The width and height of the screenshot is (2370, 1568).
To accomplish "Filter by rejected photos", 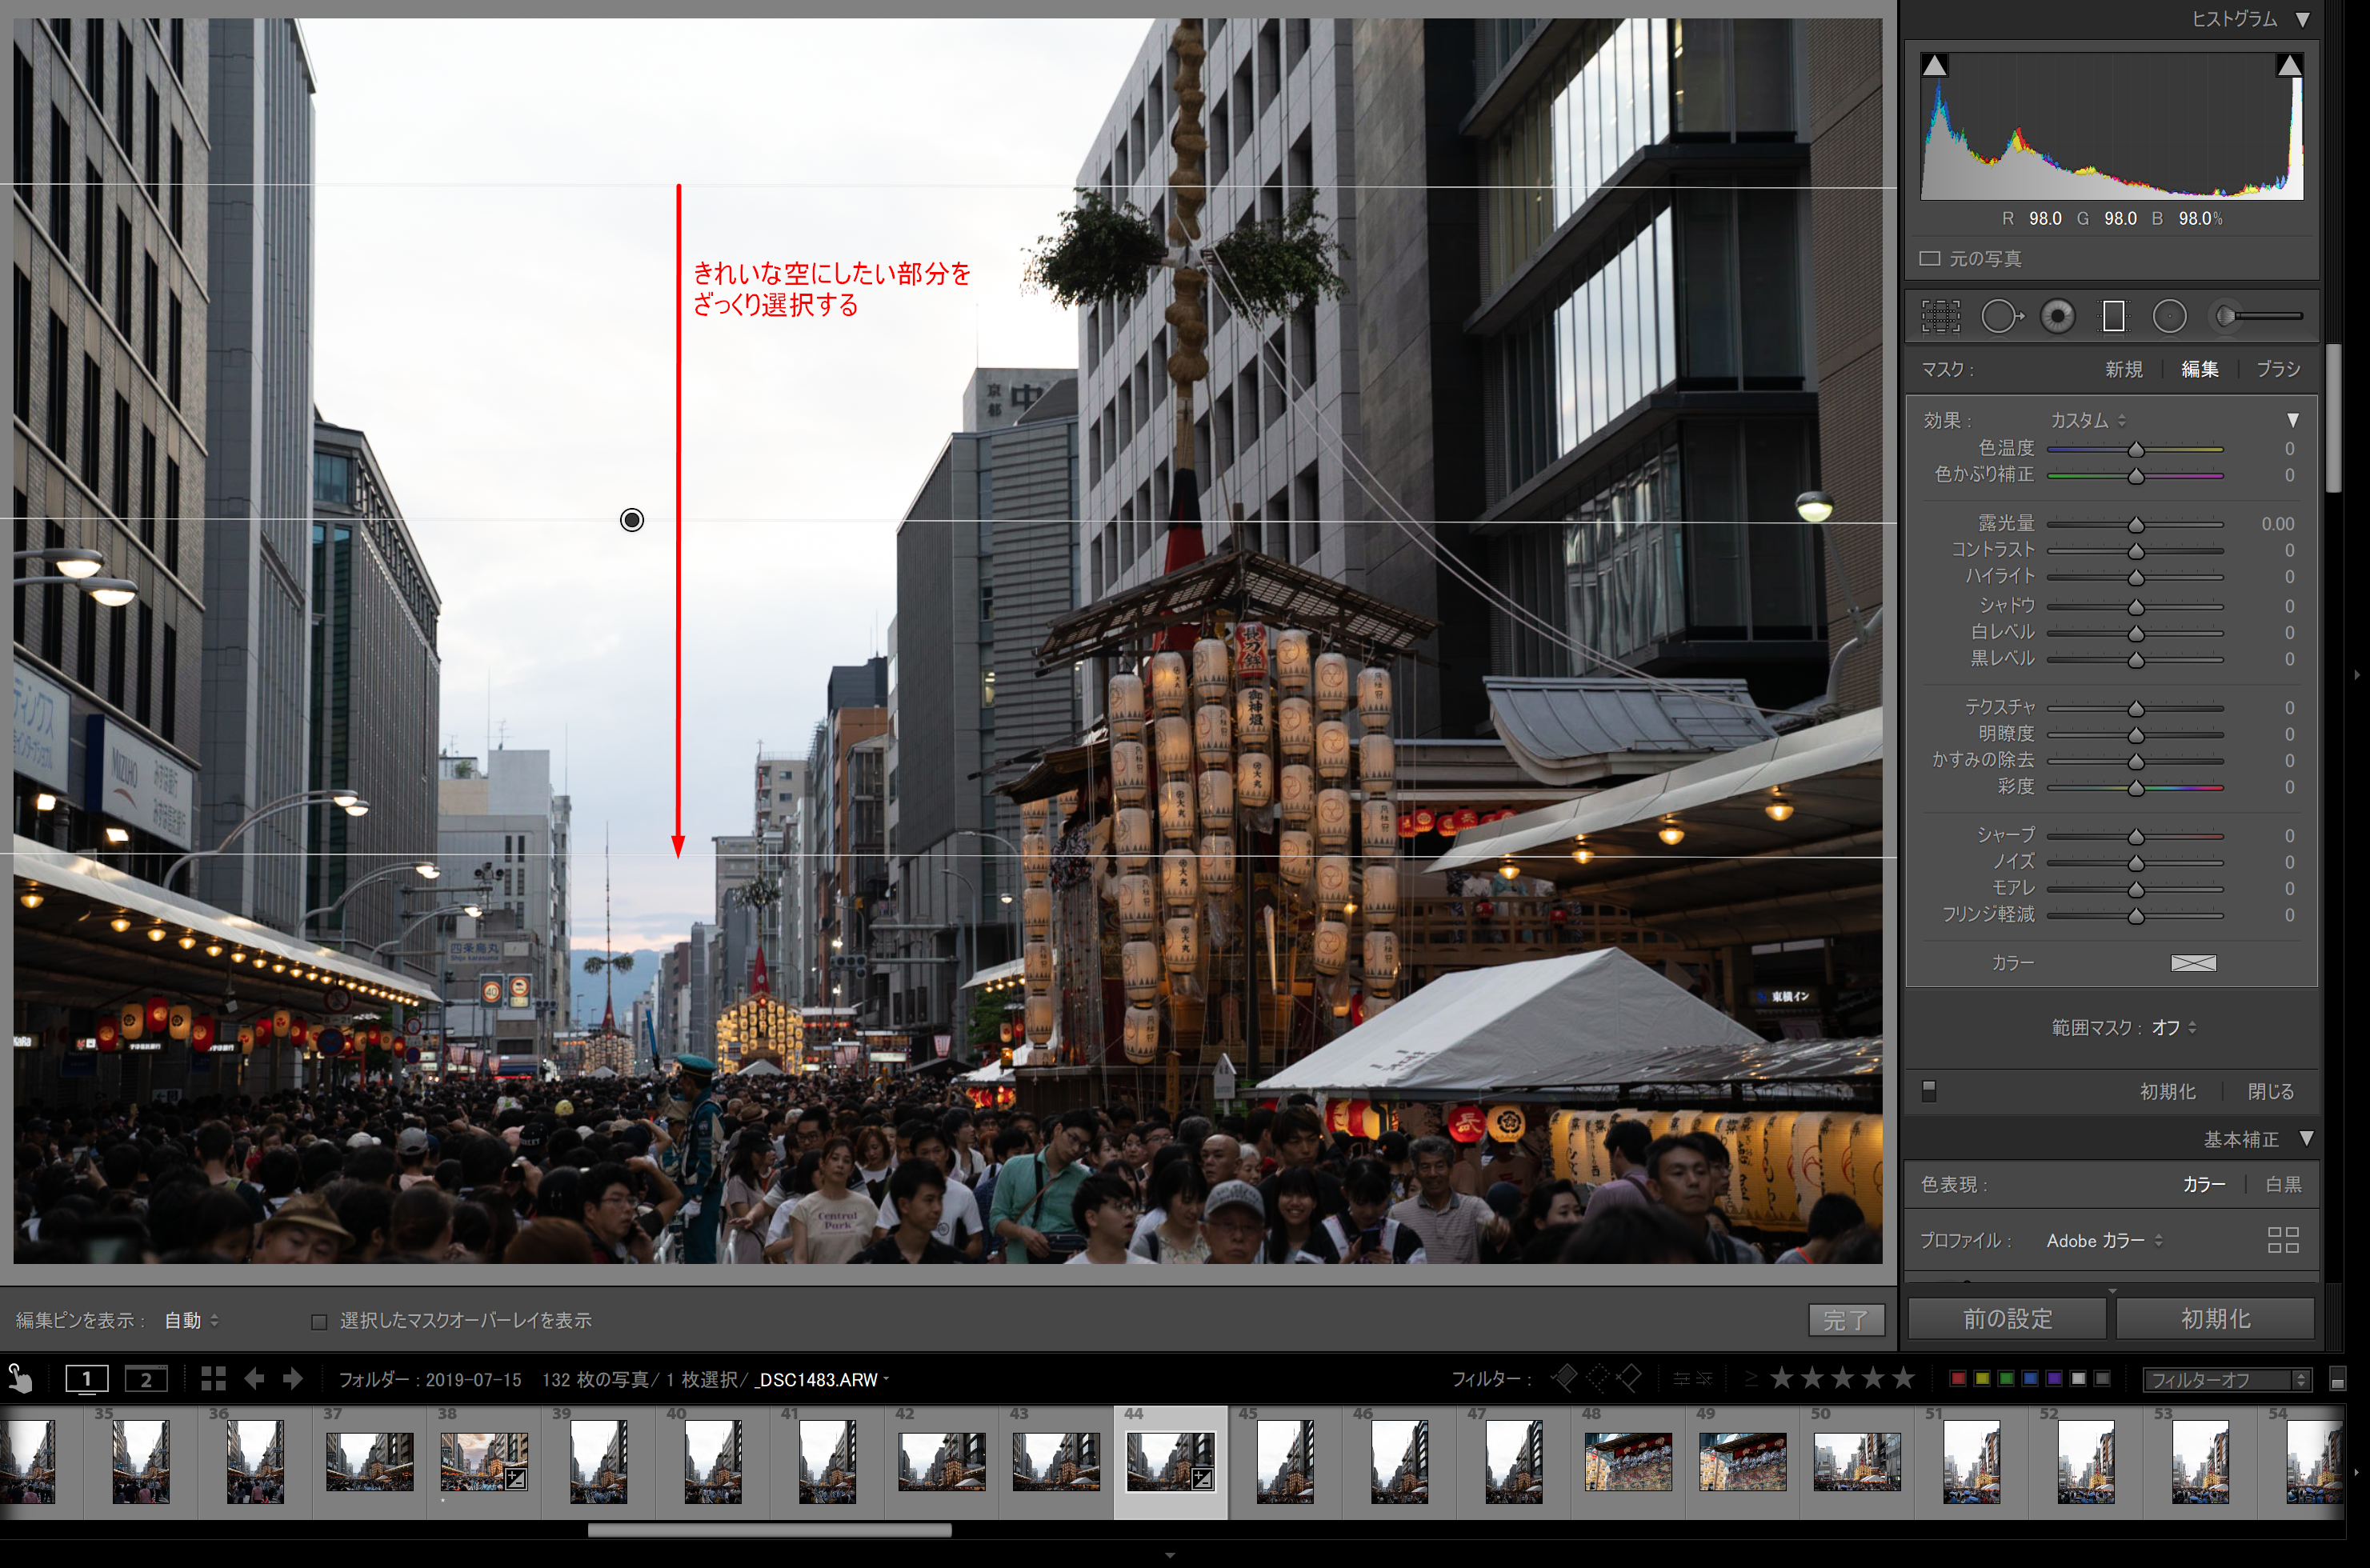I will coord(1629,1379).
